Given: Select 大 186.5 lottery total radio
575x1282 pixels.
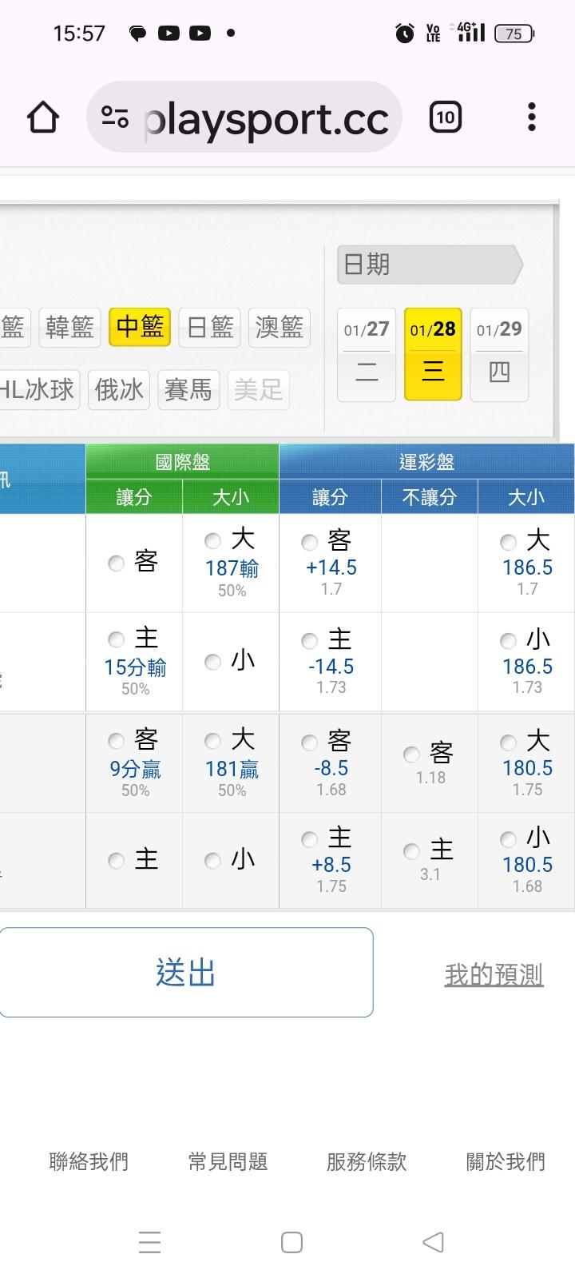Looking at the screenshot, I should pyautogui.click(x=509, y=543).
